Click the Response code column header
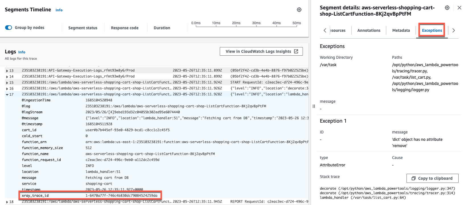Viewport: 464px width, 205px height. (x=125, y=28)
